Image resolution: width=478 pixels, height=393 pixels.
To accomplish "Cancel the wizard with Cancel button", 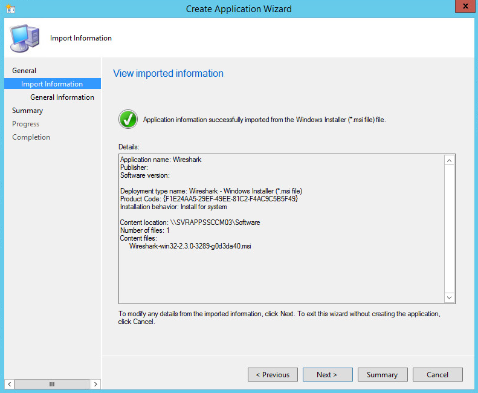I will pos(438,374).
